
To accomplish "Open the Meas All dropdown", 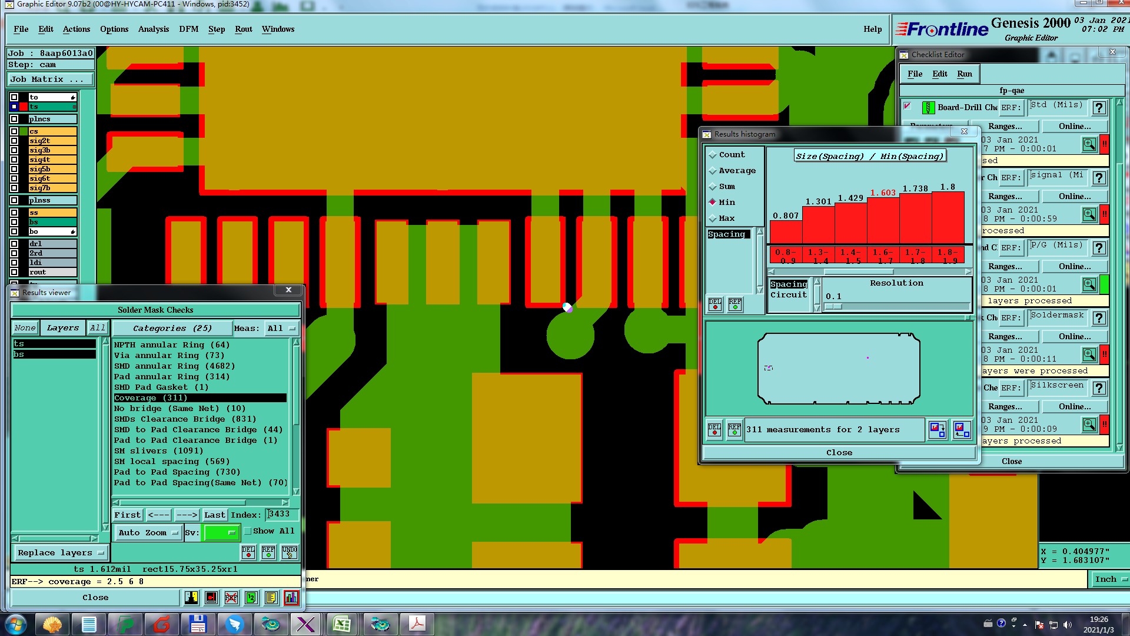I will 281,329.
